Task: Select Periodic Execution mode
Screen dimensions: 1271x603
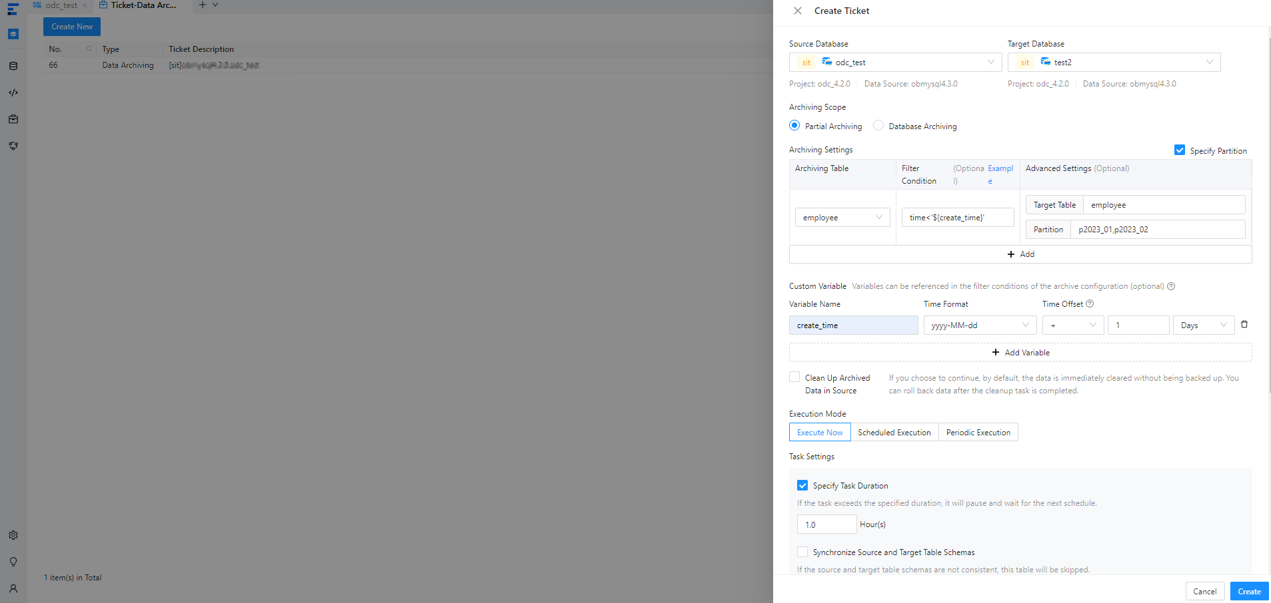Action: pyautogui.click(x=978, y=433)
